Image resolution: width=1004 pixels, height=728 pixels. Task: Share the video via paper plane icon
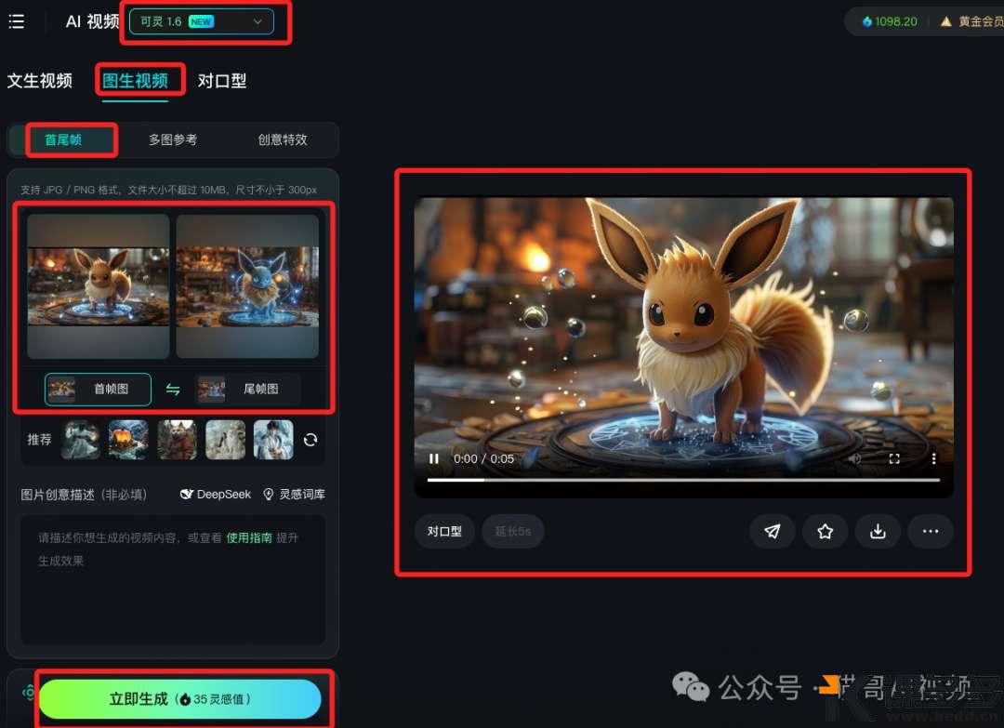[773, 532]
